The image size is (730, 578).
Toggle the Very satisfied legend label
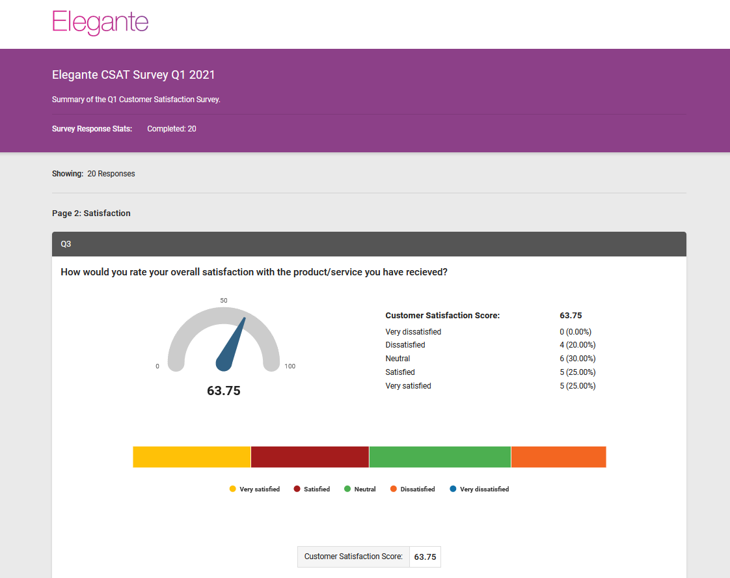(x=260, y=489)
